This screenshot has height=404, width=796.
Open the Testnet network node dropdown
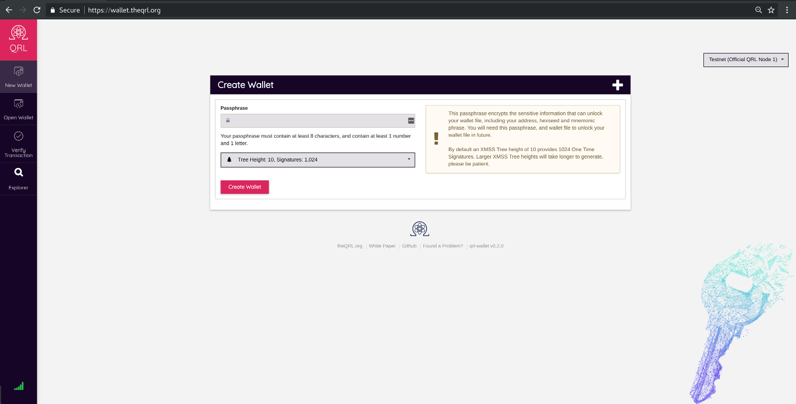(746, 60)
